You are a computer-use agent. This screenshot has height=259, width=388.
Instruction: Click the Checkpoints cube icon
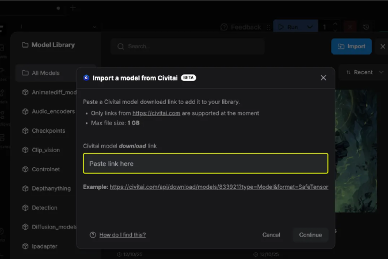click(x=25, y=131)
